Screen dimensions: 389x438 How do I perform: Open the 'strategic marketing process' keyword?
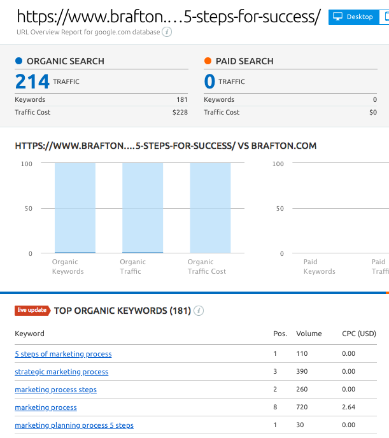(x=61, y=372)
